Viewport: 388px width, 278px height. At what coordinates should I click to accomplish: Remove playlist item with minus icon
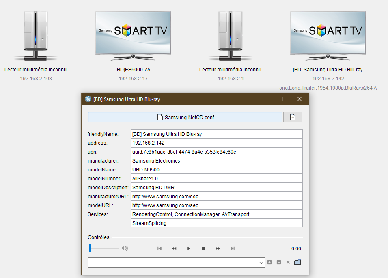[x=279, y=262]
